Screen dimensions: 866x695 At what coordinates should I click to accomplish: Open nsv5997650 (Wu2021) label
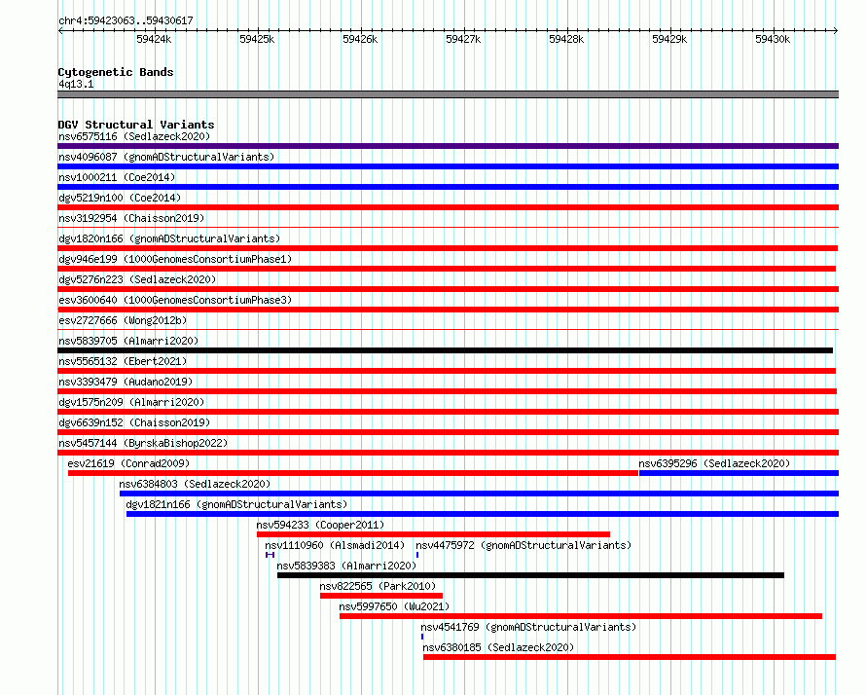(394, 606)
